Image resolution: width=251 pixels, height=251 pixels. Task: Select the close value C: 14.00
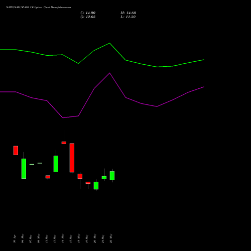[88, 13]
